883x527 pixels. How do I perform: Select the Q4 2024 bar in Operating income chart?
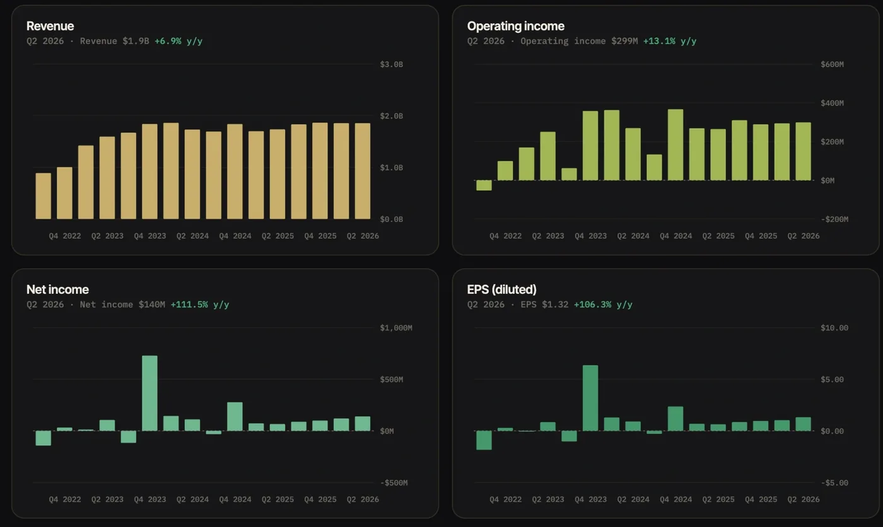pyautogui.click(x=675, y=145)
